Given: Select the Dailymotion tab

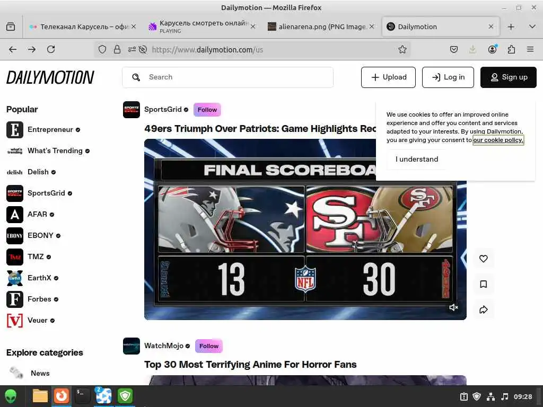Looking at the screenshot, I should point(441,26).
